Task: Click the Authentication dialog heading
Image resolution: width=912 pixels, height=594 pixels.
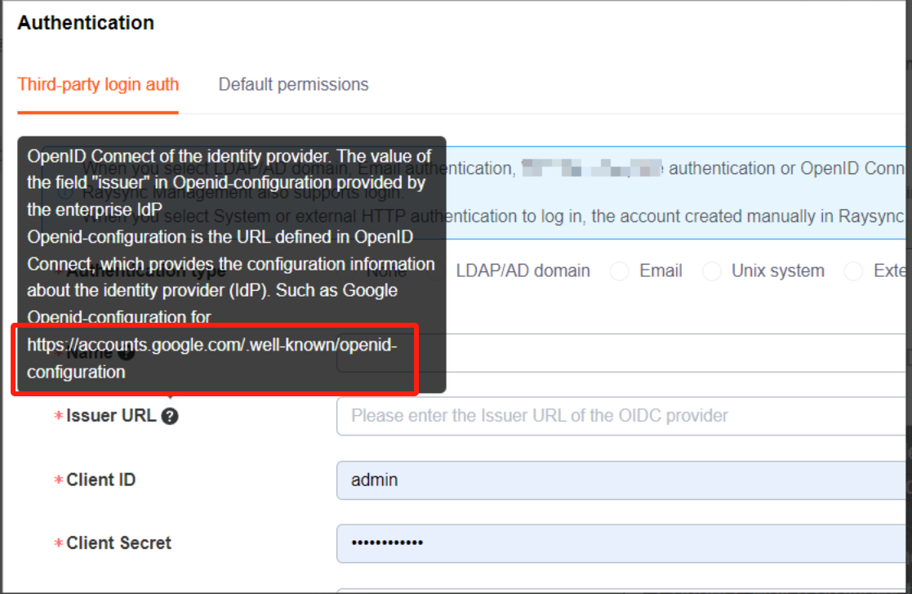Action: click(x=86, y=23)
